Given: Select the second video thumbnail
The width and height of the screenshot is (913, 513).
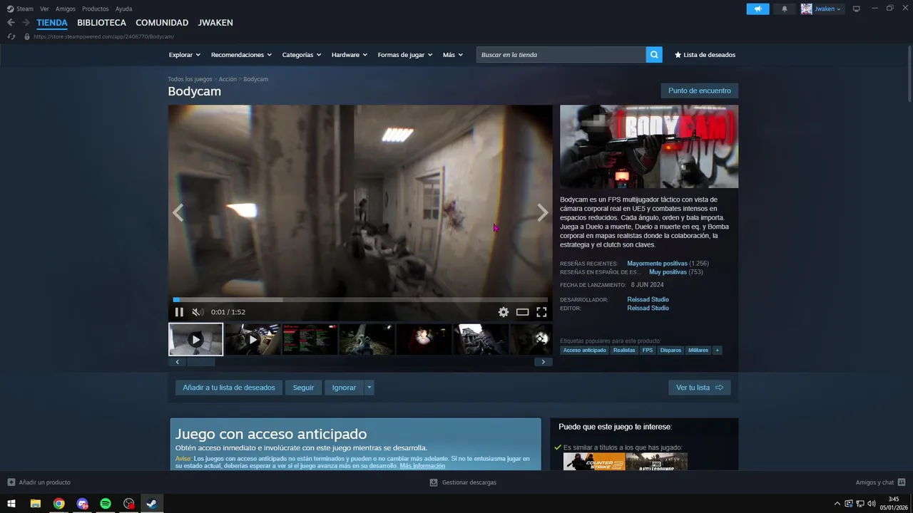Looking at the screenshot, I should pos(253,340).
